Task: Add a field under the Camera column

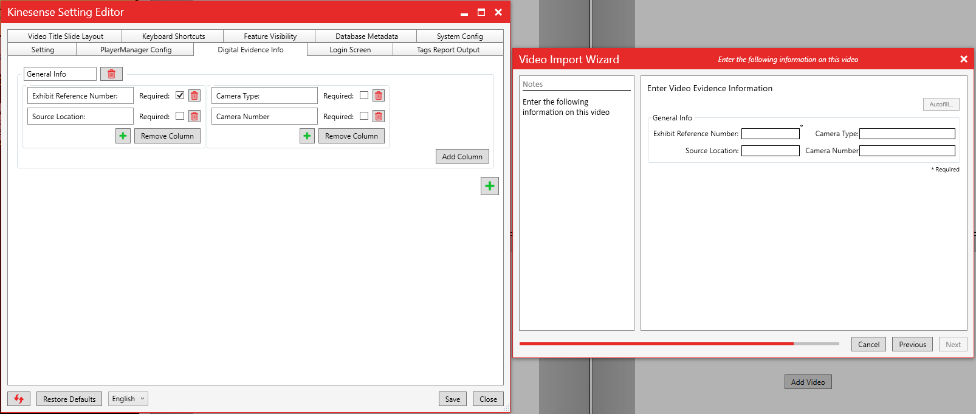Action: (307, 136)
